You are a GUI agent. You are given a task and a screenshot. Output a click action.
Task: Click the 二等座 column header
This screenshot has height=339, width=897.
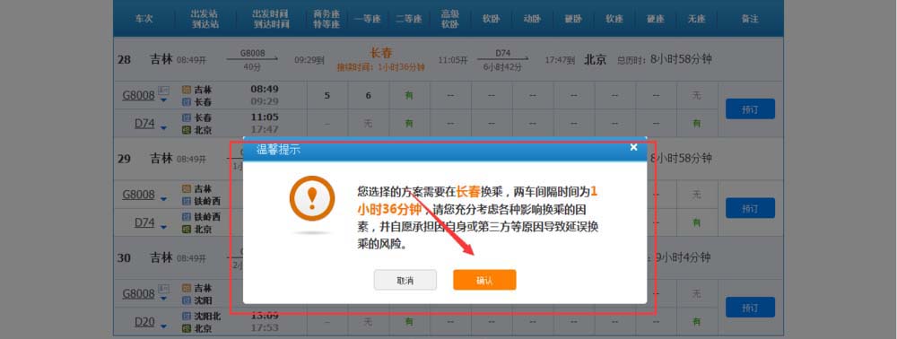coord(409,19)
